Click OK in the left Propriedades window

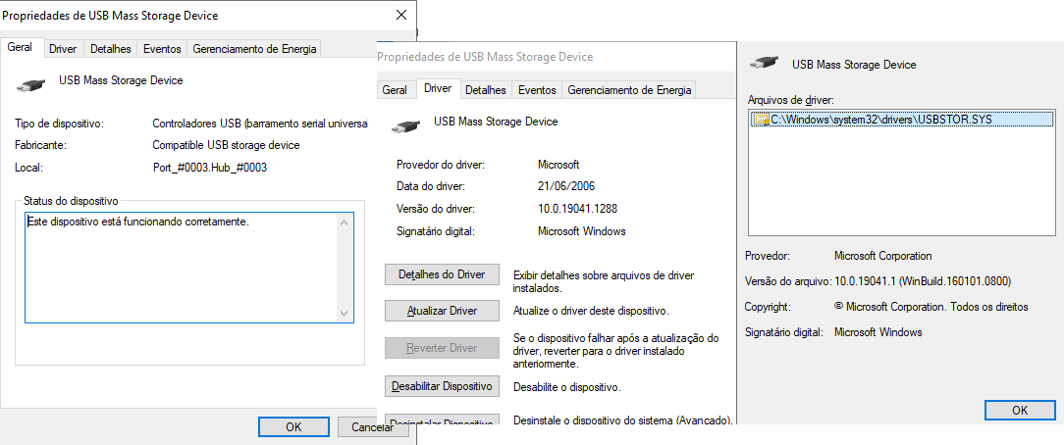293,427
